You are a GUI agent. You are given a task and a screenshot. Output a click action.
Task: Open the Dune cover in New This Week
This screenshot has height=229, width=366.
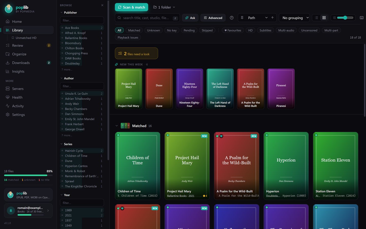[159, 89]
